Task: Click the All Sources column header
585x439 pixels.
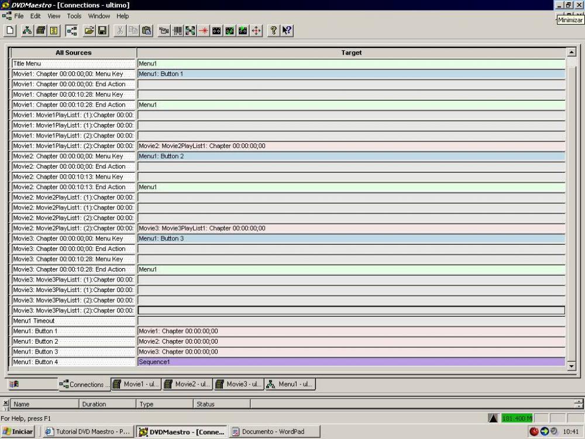Action: point(74,53)
